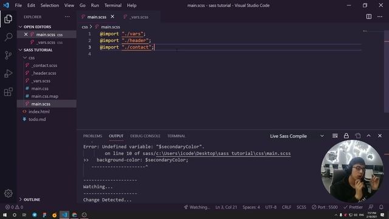Open the Chrome taskbar icon
The width and height of the screenshot is (389, 219).
tap(74, 215)
